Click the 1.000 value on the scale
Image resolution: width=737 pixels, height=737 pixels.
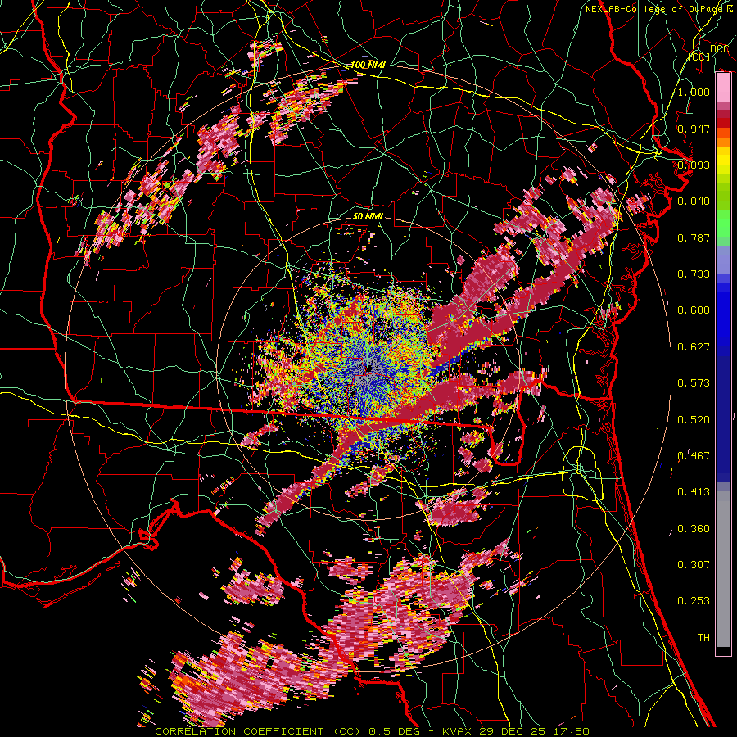pyautogui.click(x=694, y=92)
